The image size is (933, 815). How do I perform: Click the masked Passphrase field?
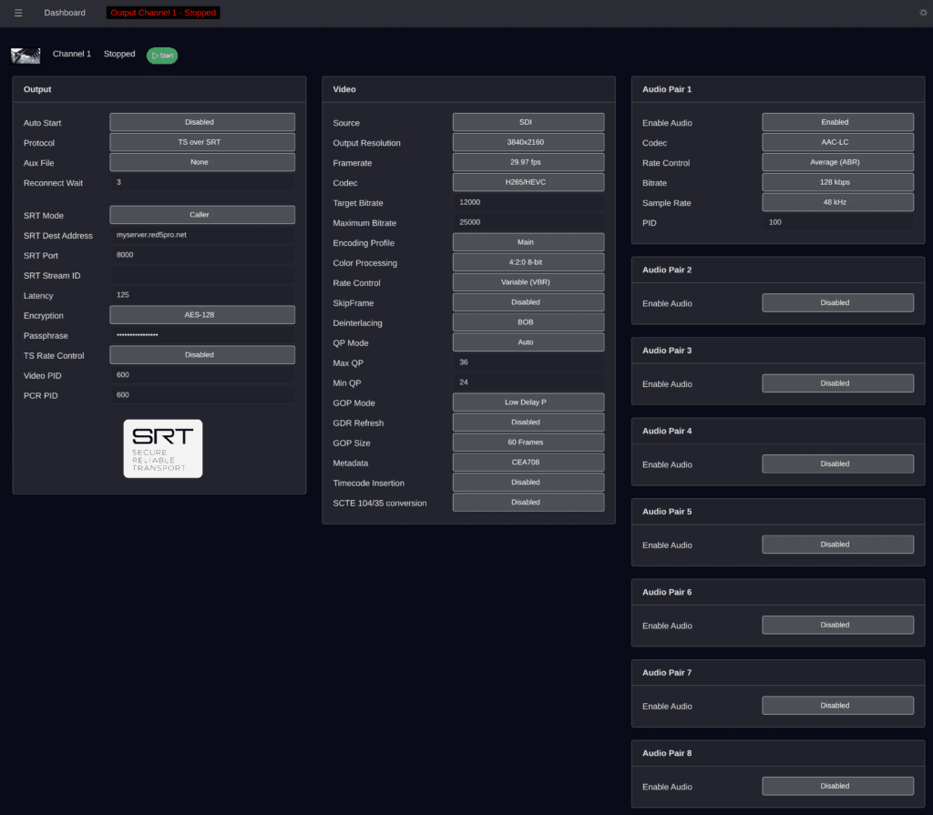coord(201,335)
